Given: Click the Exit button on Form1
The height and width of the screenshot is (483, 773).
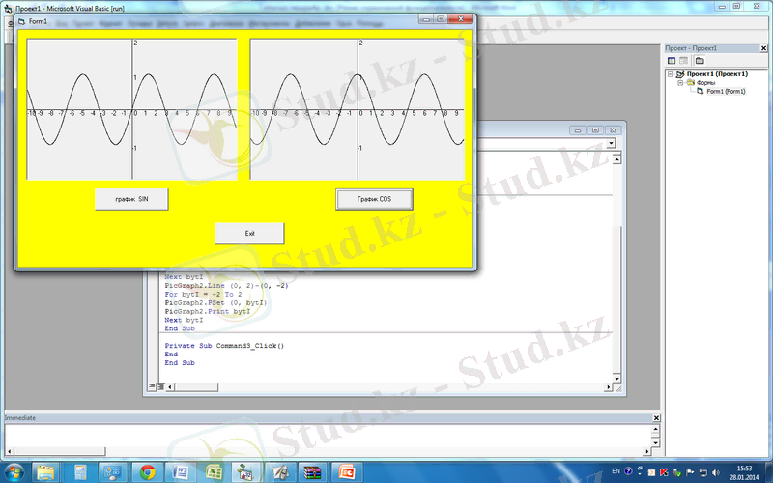Looking at the screenshot, I should pos(249,234).
